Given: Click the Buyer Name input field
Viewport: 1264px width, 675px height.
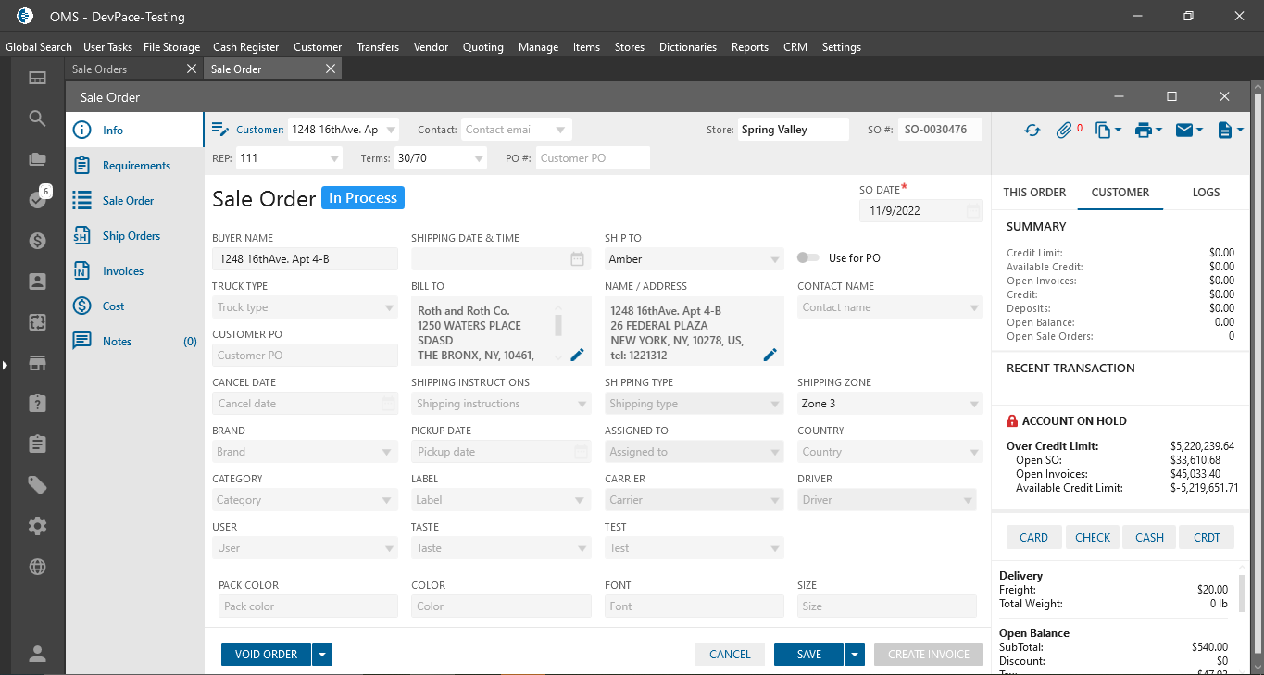Looking at the screenshot, I should [x=305, y=259].
